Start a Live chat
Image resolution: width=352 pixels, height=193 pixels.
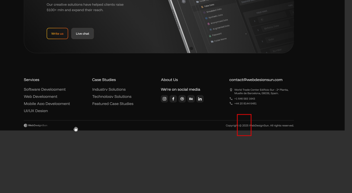(x=82, y=34)
